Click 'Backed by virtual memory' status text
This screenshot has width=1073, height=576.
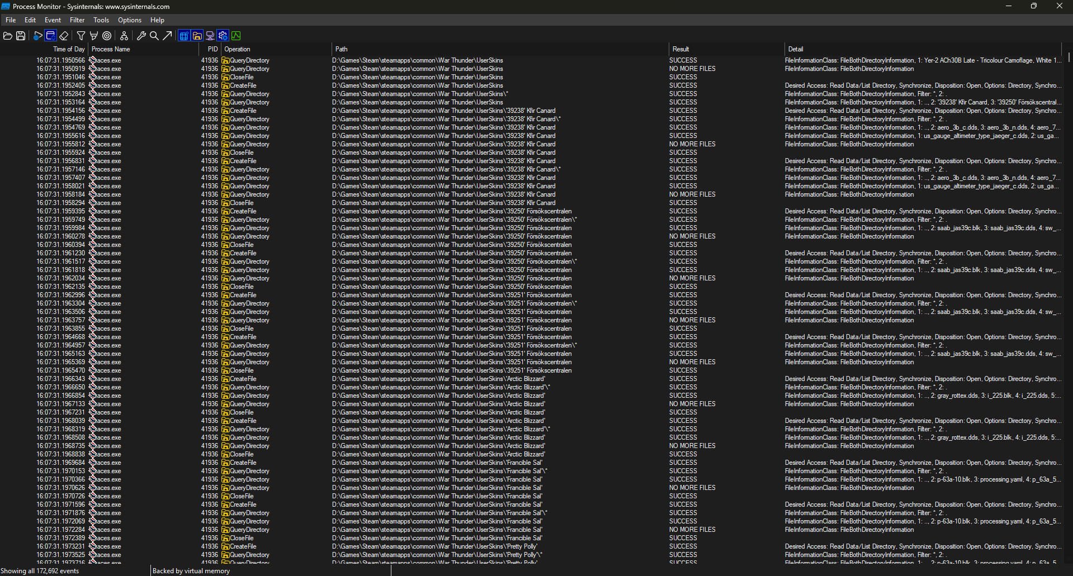191,571
